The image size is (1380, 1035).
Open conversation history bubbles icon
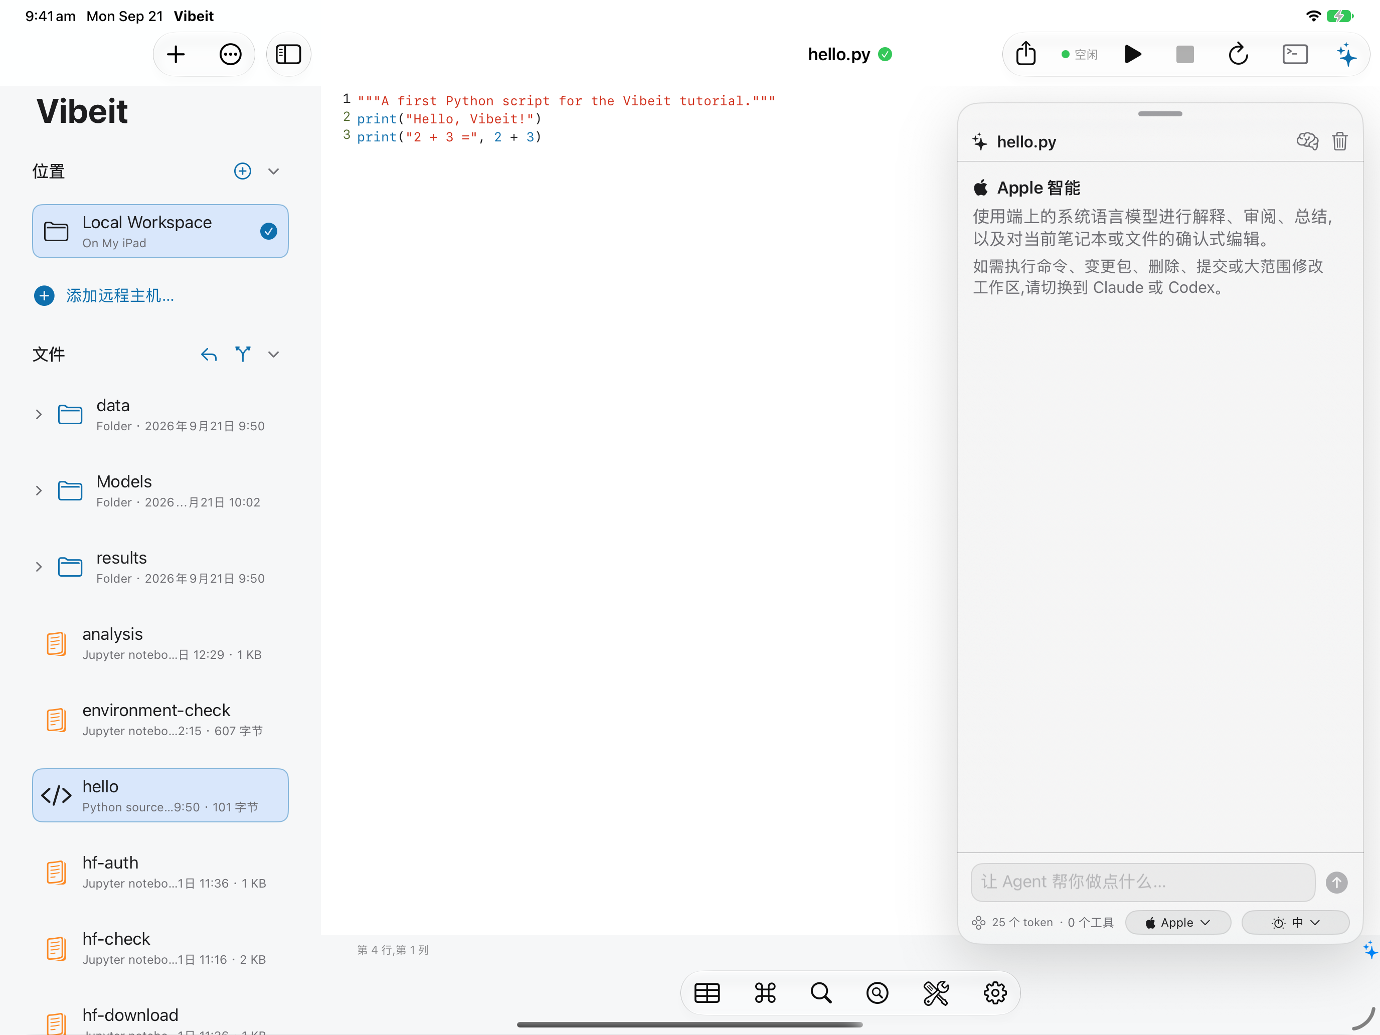[1308, 141]
